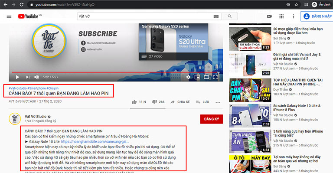Open title "So sánh Galaxy Note 10 Lite"
Image resolution: width=333 pixels, height=173 pixels.
297,108
